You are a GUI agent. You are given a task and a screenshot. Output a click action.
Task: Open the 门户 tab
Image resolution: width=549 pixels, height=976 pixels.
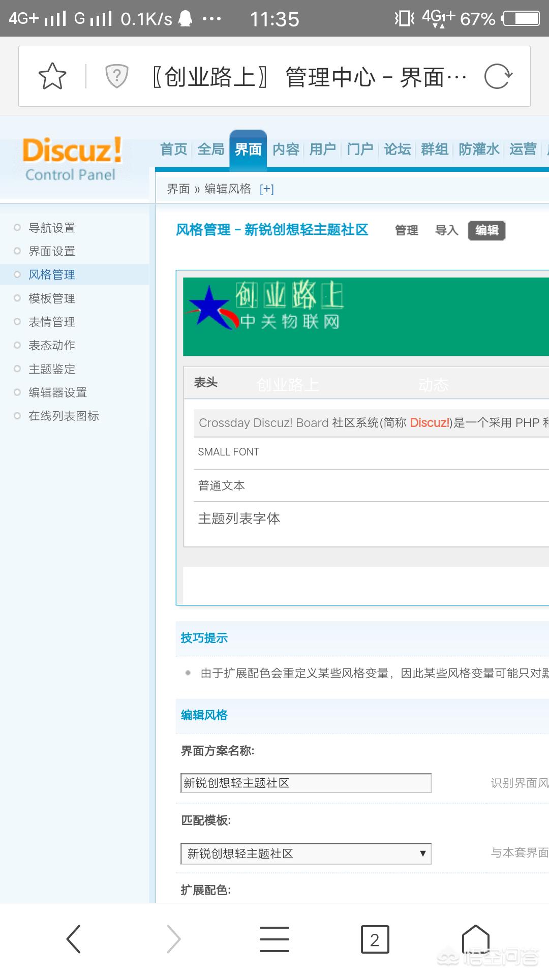click(x=360, y=149)
